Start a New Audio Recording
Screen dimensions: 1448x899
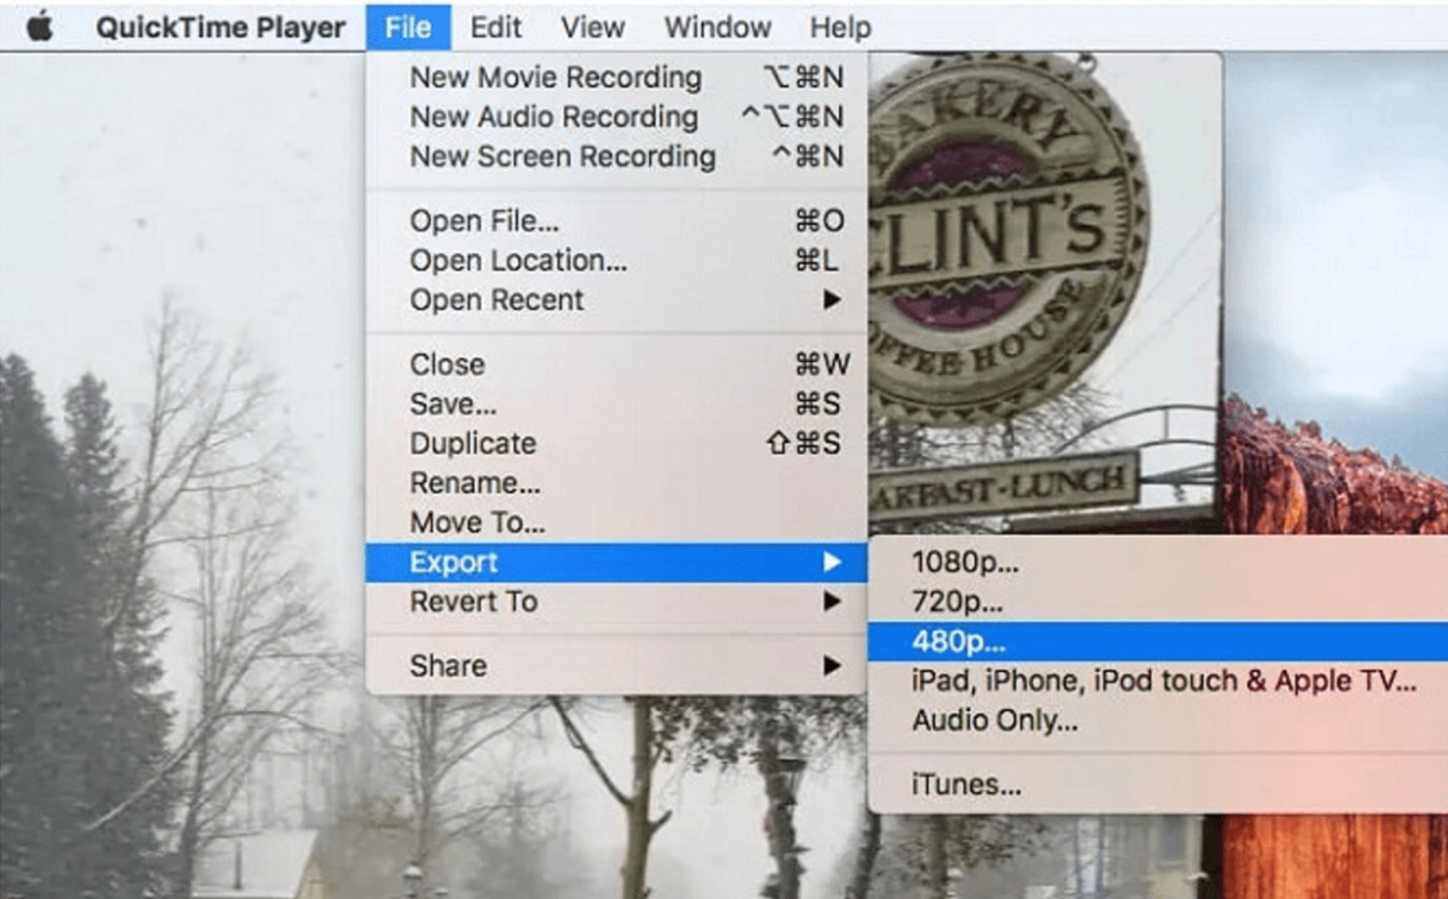coord(616,117)
